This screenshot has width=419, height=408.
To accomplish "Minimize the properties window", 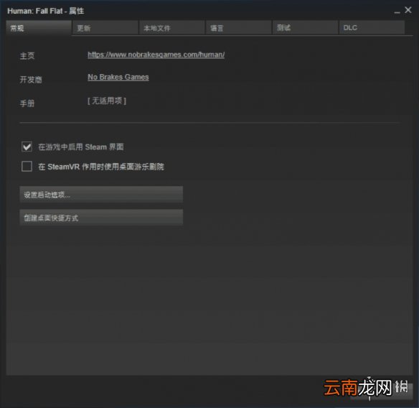I will coord(397,11).
